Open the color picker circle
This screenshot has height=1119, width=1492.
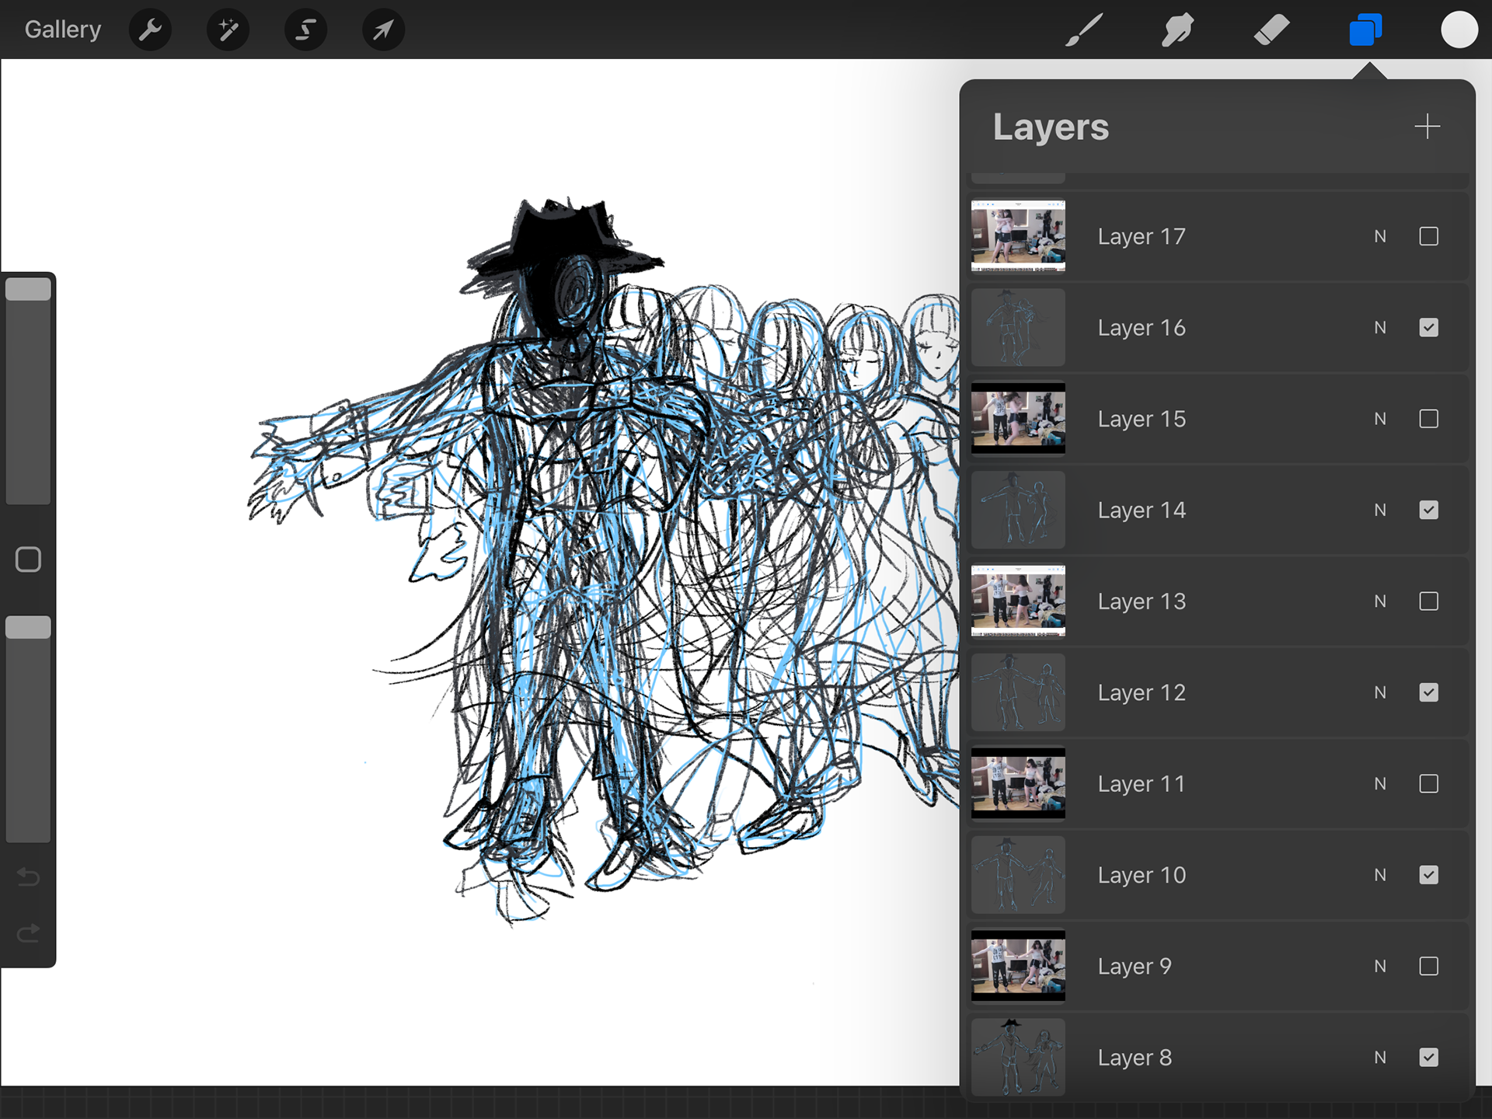pyautogui.click(x=1459, y=30)
